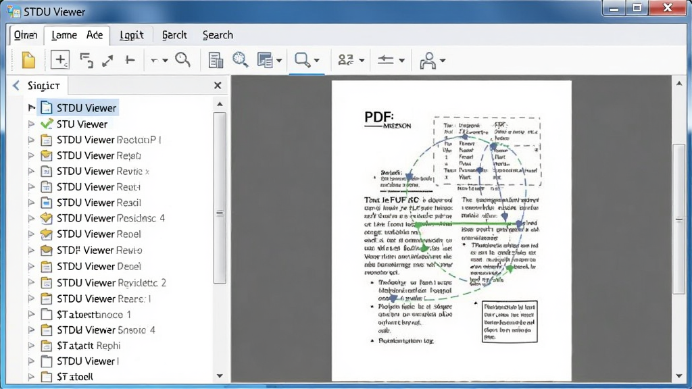Click the horizontal arrows alignment icon
The width and height of the screenshot is (692, 389).
385,59
